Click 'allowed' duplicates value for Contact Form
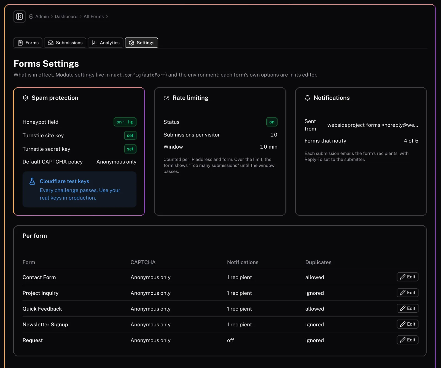 point(315,277)
